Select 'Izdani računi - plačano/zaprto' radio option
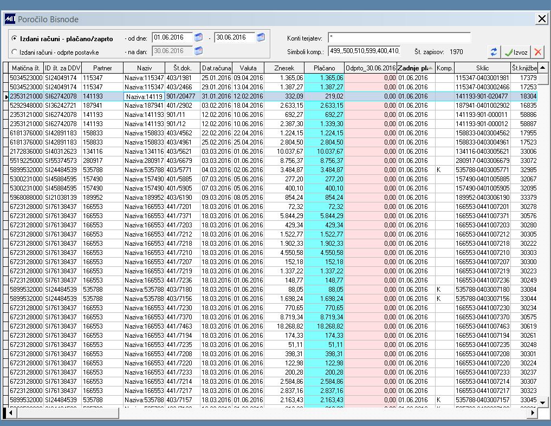 coord(14,38)
